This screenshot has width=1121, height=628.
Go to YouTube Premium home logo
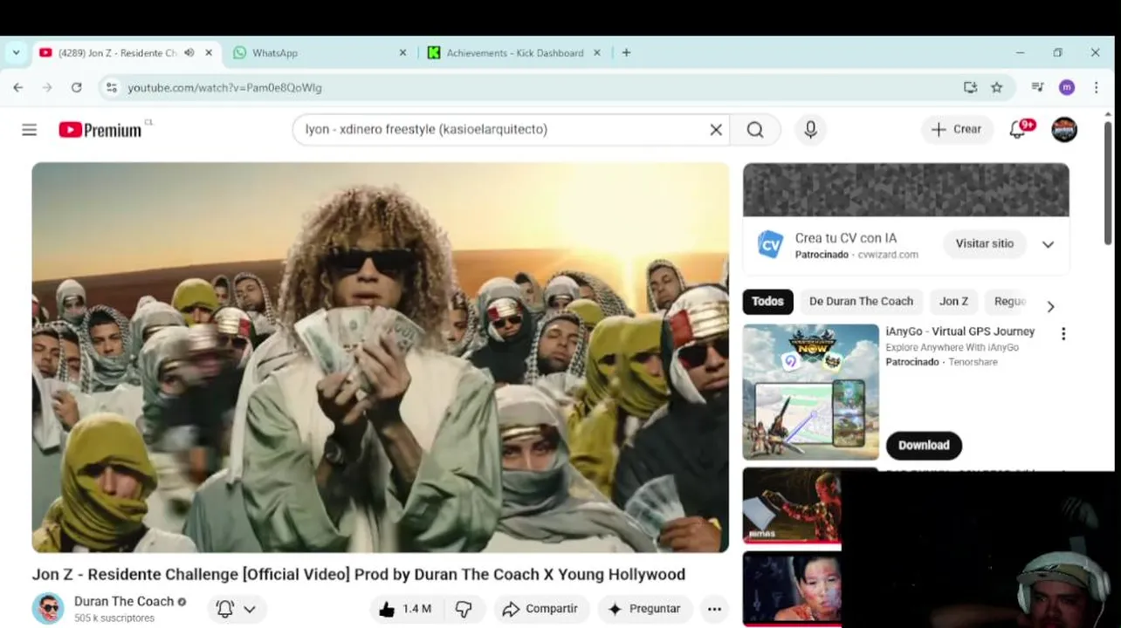pos(100,130)
